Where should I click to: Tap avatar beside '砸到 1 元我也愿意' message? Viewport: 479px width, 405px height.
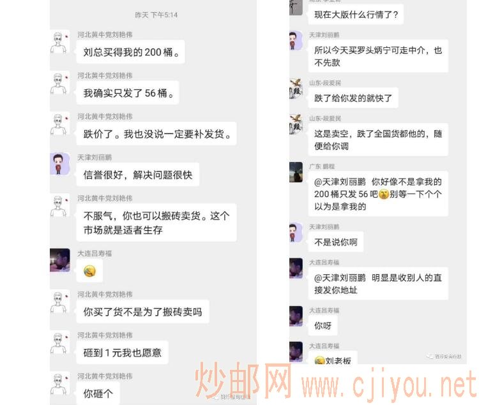[x=59, y=342]
